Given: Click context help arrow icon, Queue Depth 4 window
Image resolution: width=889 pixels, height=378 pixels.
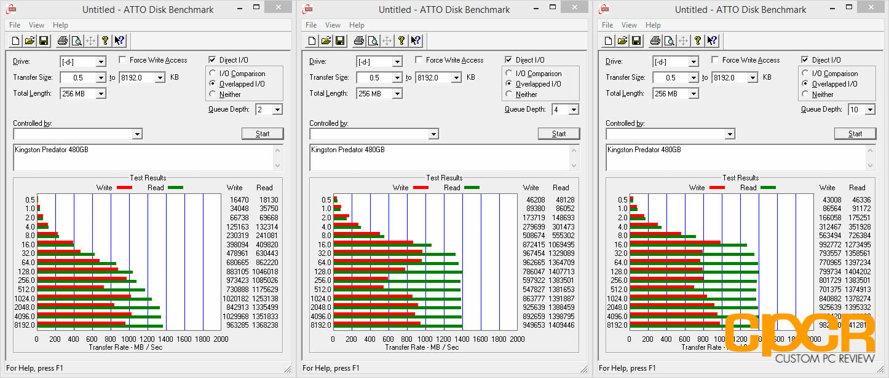Looking at the screenshot, I should (x=416, y=40).
